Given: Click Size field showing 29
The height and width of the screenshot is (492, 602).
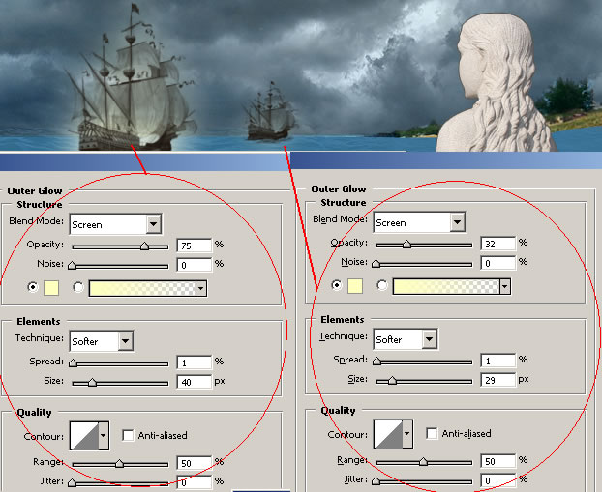Looking at the screenshot, I should [x=497, y=380].
